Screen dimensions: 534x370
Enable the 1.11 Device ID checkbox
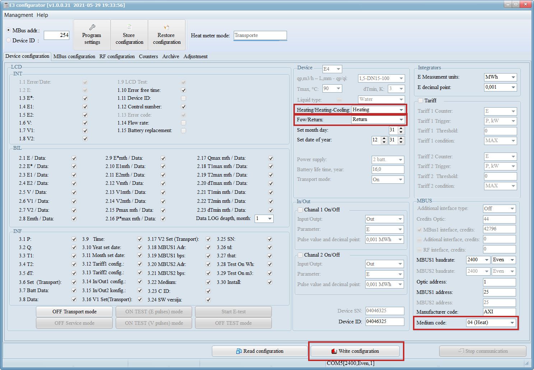coord(184,98)
